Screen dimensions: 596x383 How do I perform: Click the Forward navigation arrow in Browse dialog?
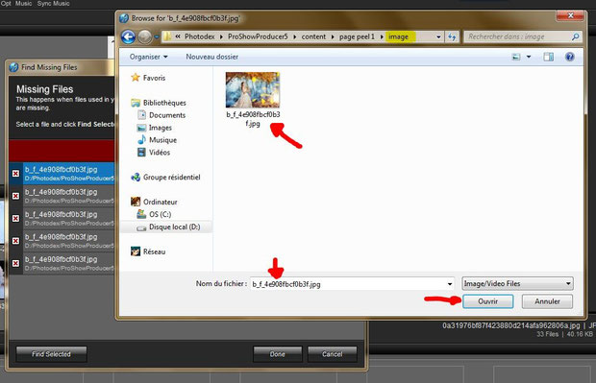(144, 36)
